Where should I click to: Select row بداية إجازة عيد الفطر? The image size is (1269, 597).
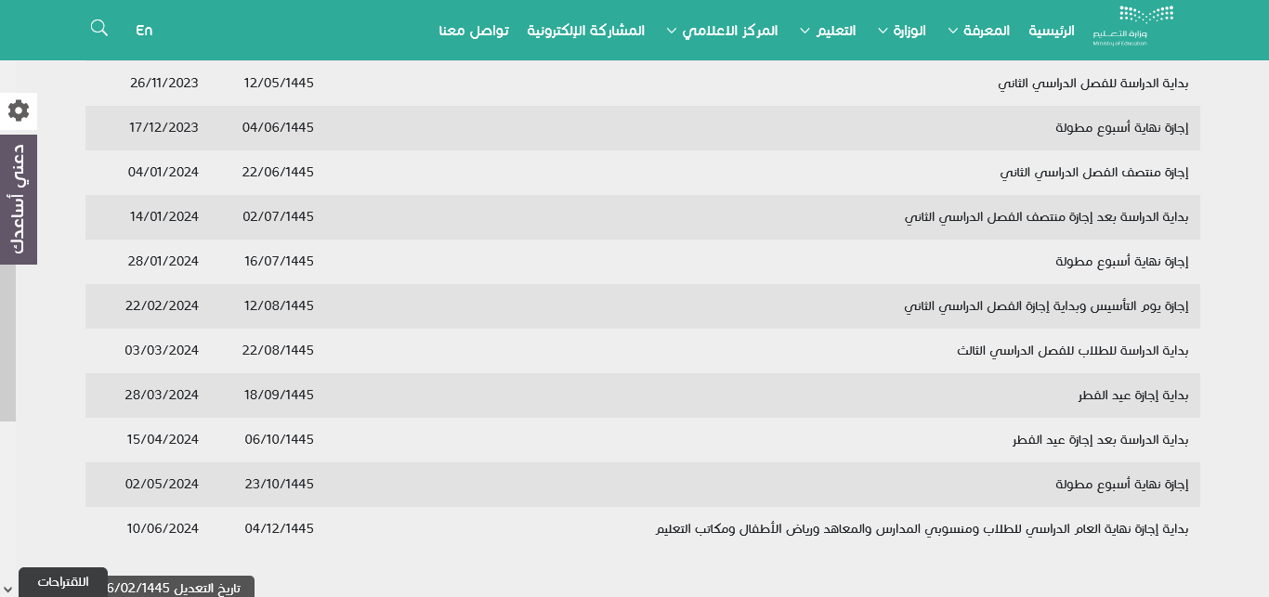(x=643, y=396)
